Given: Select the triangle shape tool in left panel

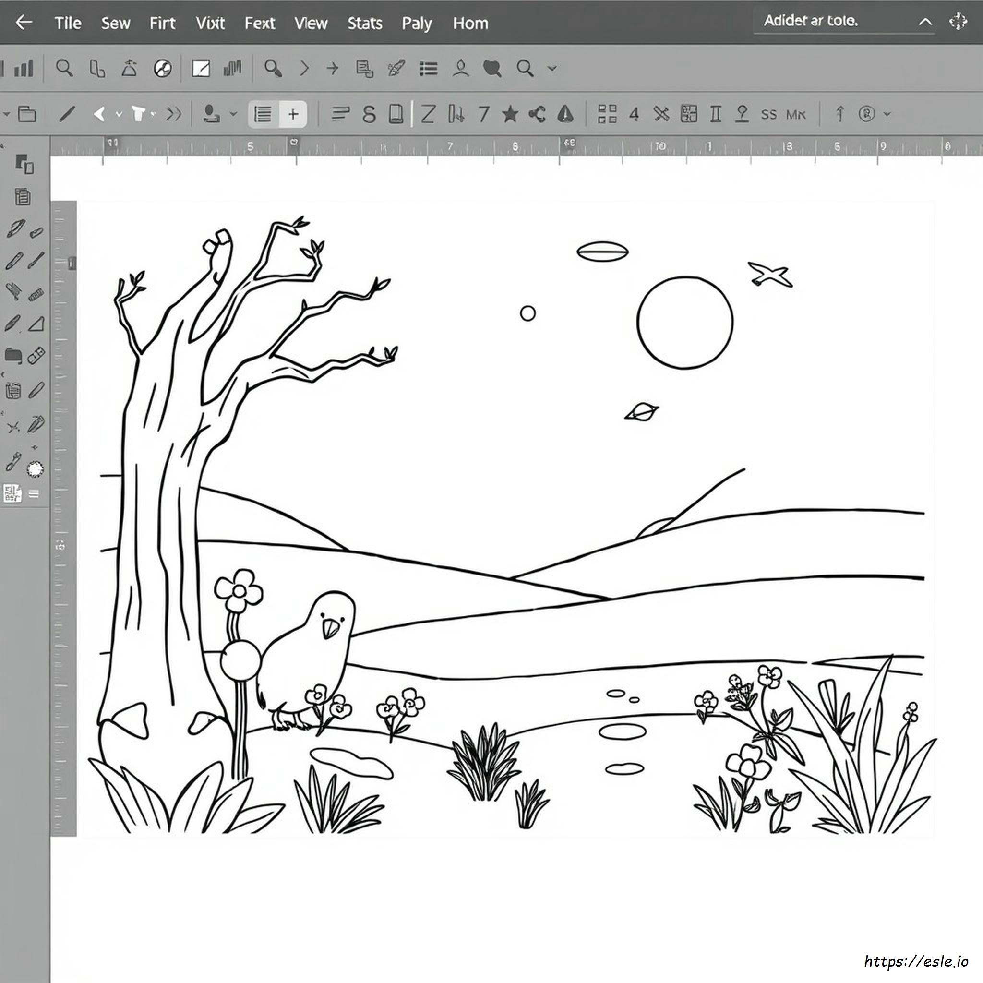Looking at the screenshot, I should 36,324.
